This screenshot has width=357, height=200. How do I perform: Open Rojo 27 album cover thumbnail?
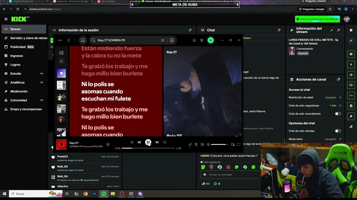click(61, 144)
